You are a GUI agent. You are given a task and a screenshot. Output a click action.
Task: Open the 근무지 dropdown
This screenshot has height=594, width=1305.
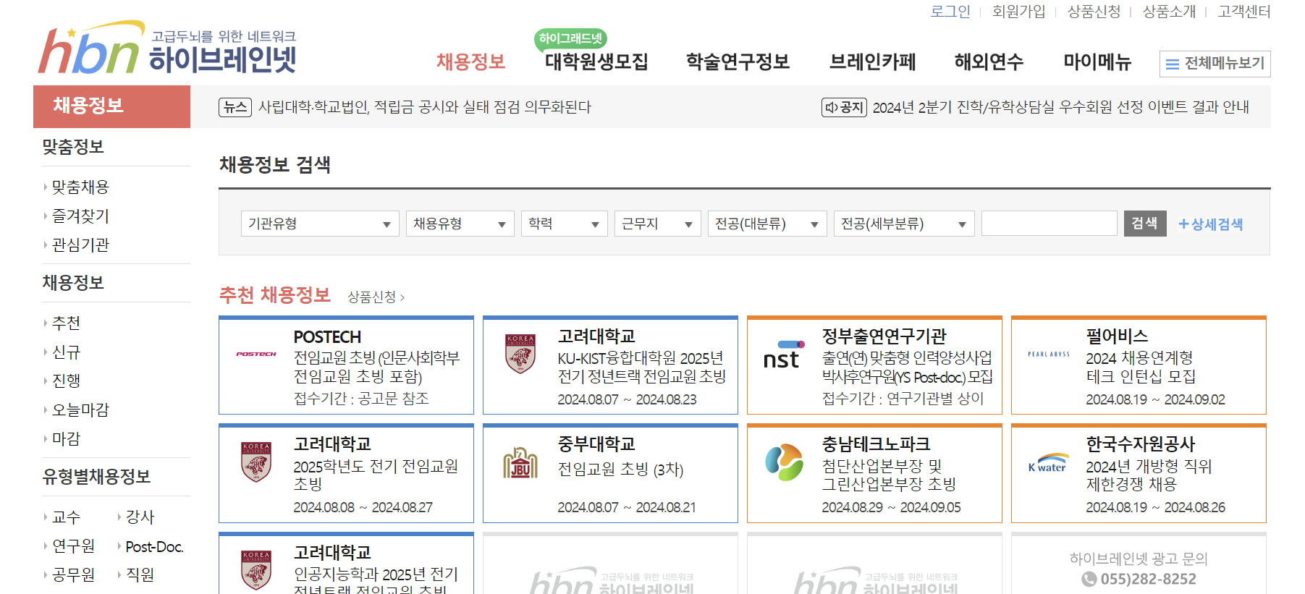[658, 224]
